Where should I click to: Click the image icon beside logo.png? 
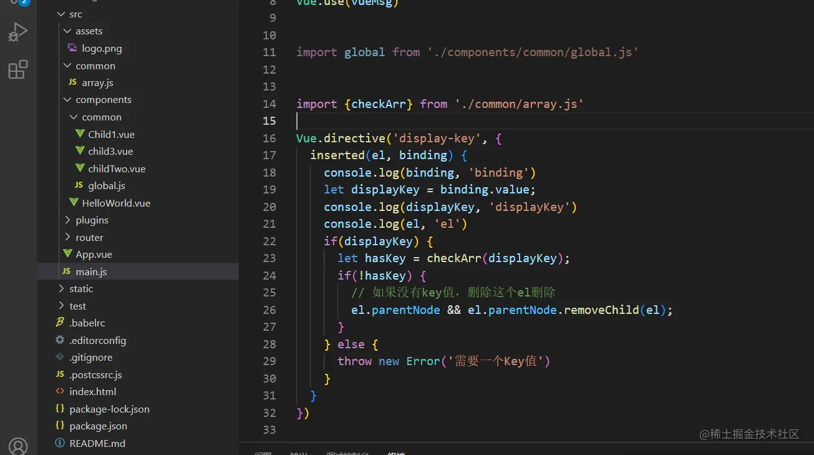72,48
